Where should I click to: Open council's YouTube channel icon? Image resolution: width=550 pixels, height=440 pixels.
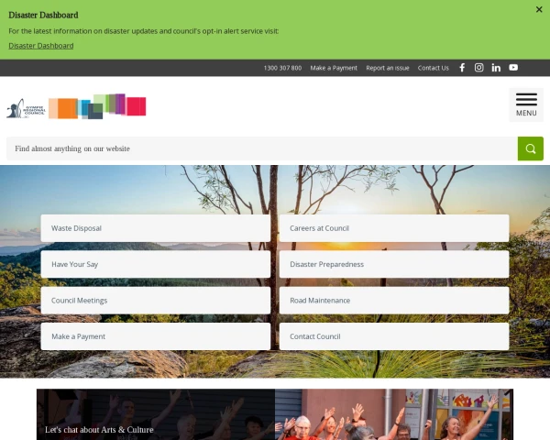(x=513, y=67)
